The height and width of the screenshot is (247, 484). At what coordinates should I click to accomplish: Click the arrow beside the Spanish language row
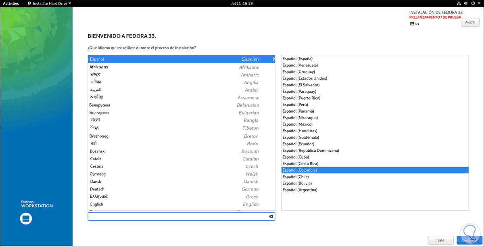point(273,59)
